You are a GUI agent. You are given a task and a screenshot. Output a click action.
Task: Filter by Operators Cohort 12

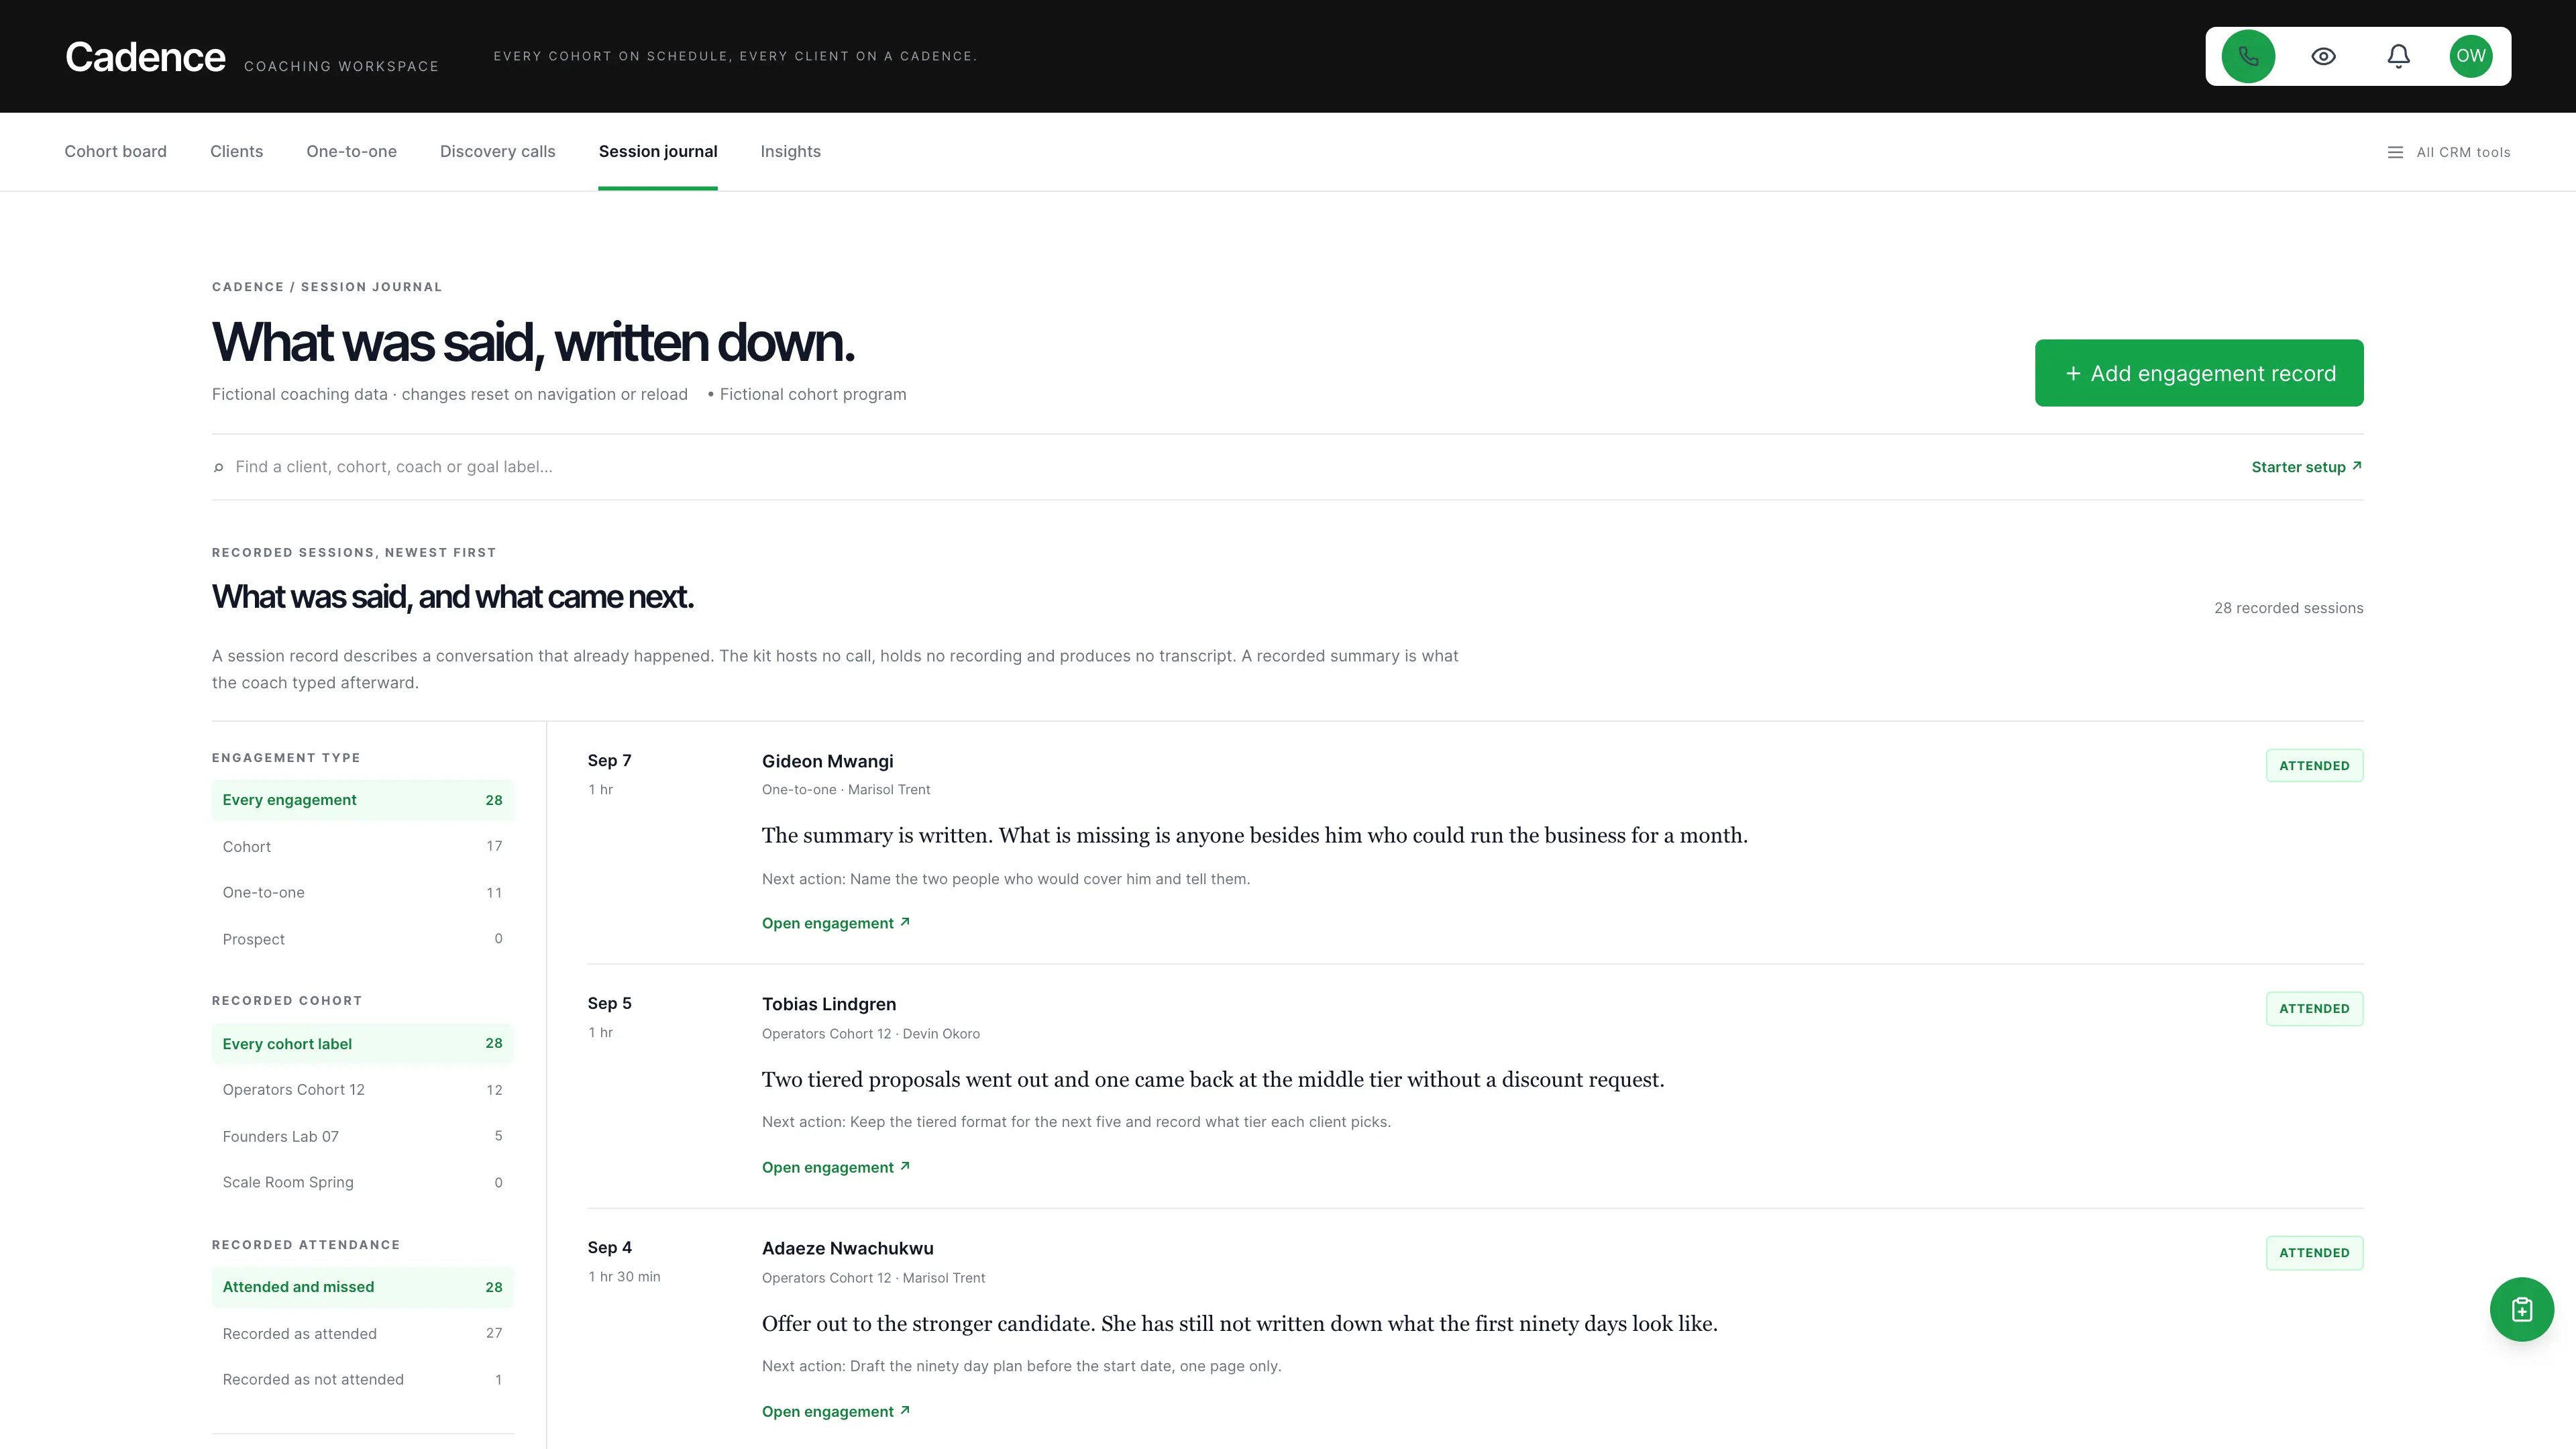pyautogui.click(x=362, y=1090)
